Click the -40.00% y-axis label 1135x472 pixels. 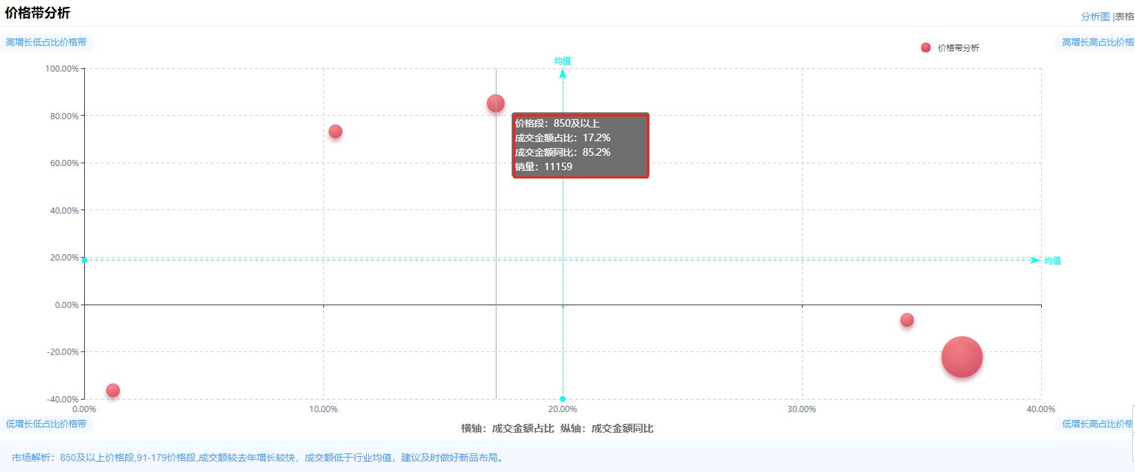(63, 399)
